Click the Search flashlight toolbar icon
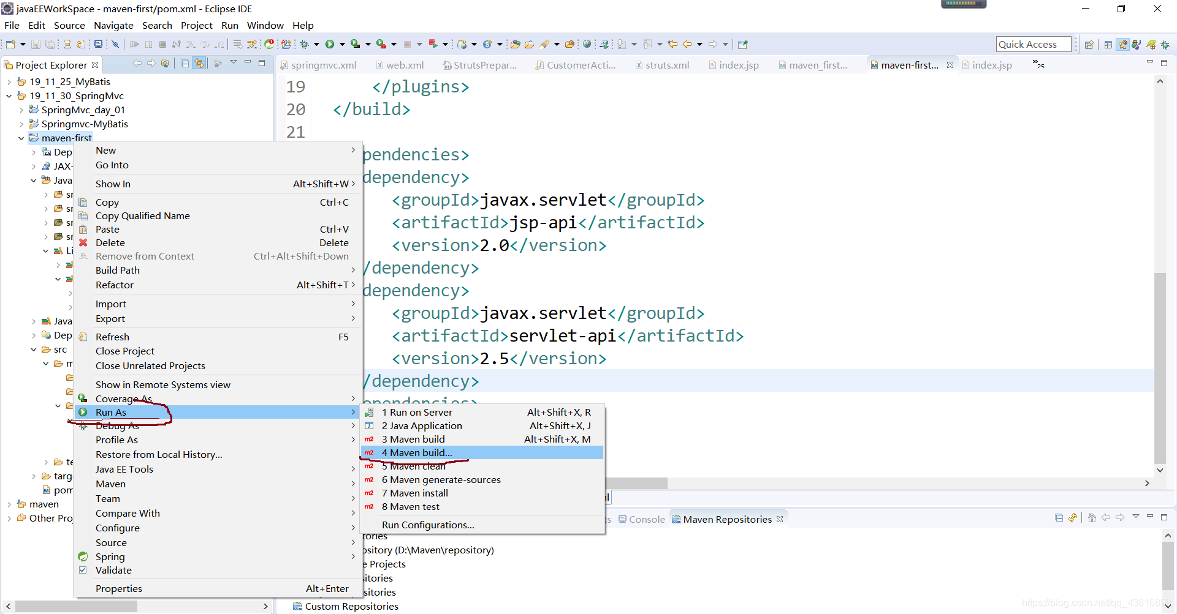 pyautogui.click(x=544, y=44)
